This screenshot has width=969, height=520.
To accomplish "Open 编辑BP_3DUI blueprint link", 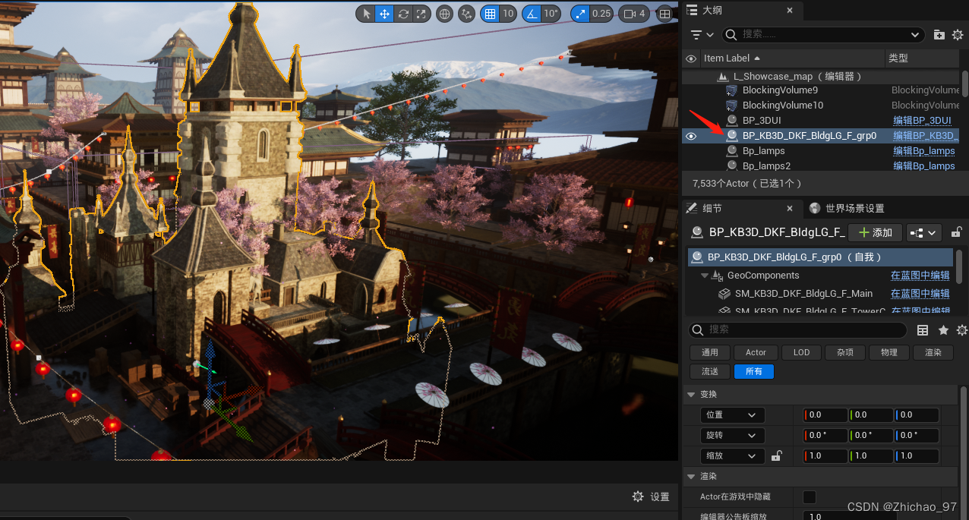I will coord(922,120).
